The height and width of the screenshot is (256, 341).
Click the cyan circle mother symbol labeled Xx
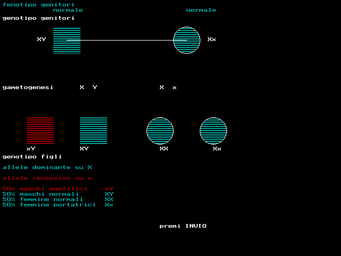coord(186,41)
